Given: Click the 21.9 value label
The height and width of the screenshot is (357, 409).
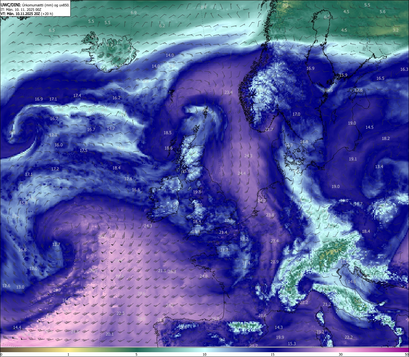Looking at the screenshot, I should [274, 262].
